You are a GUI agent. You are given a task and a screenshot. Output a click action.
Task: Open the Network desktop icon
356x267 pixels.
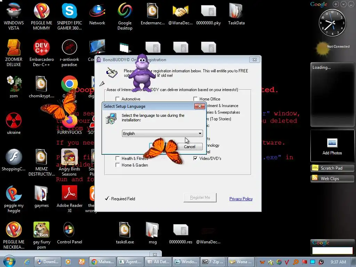pyautogui.click(x=97, y=14)
